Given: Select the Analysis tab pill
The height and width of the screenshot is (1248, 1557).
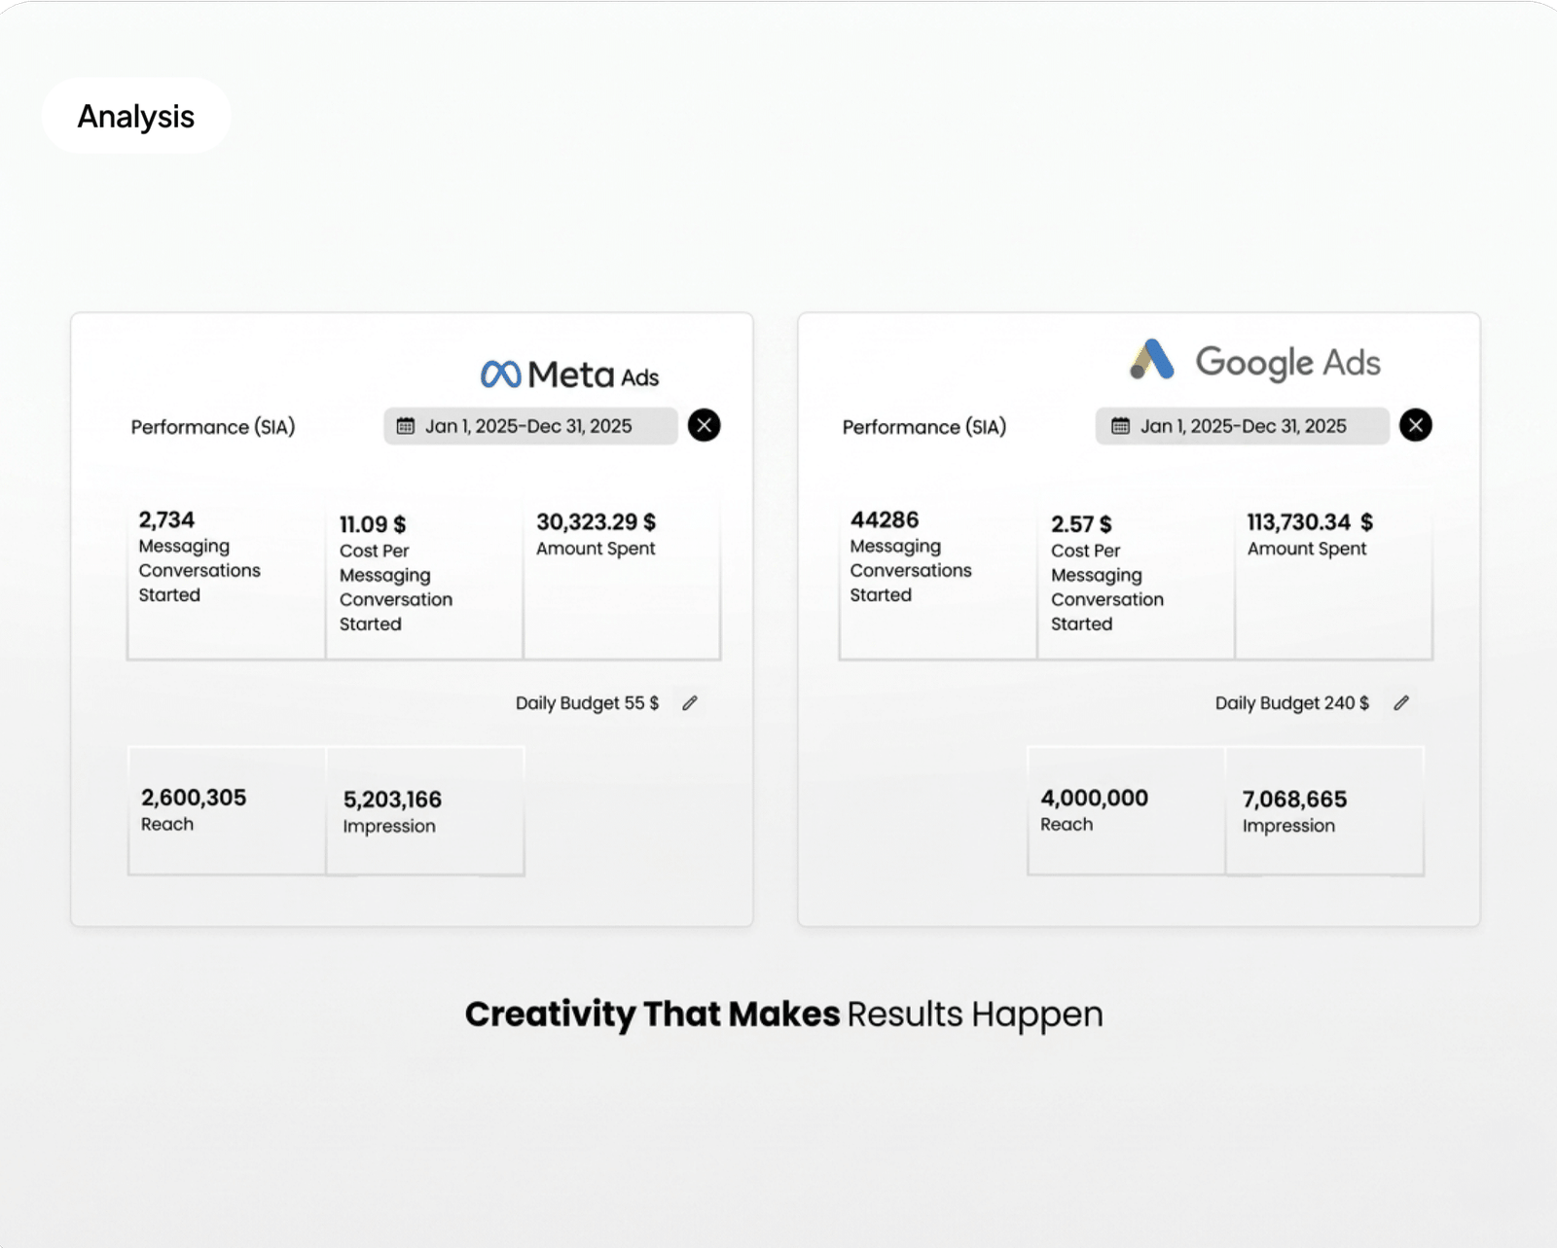Looking at the screenshot, I should [136, 116].
